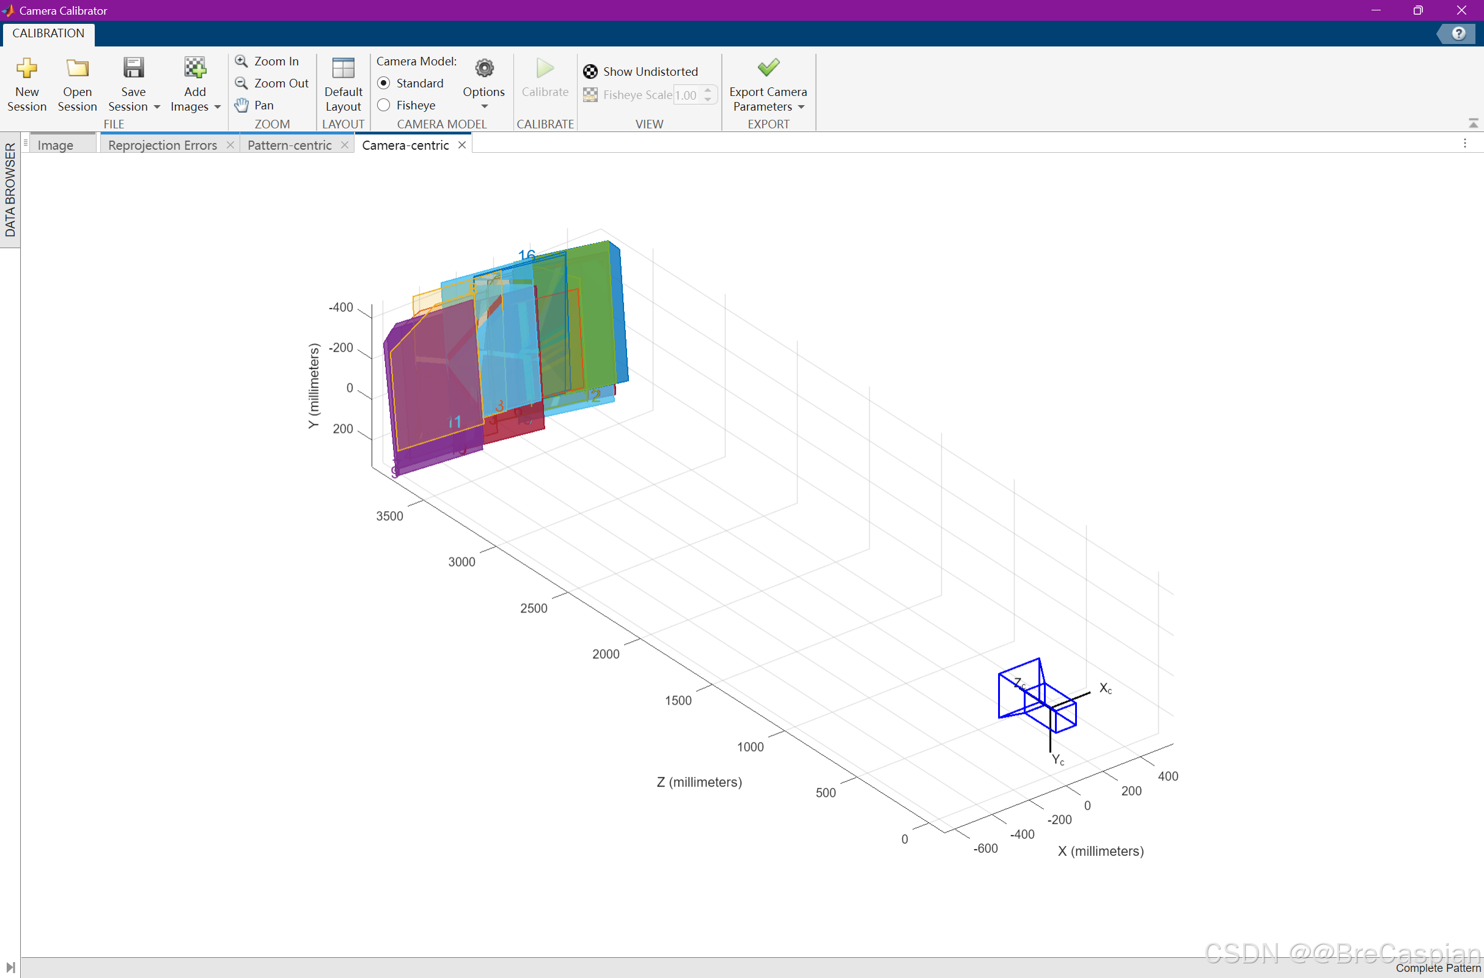Click the Z (millimeters) axis label
Image resolution: width=1484 pixels, height=978 pixels.
[x=699, y=782]
